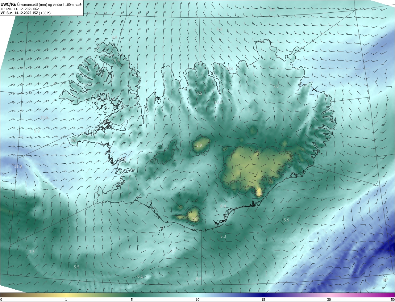
Task: Click the 5.9 value over the southeastern sea
Action: click(286, 220)
